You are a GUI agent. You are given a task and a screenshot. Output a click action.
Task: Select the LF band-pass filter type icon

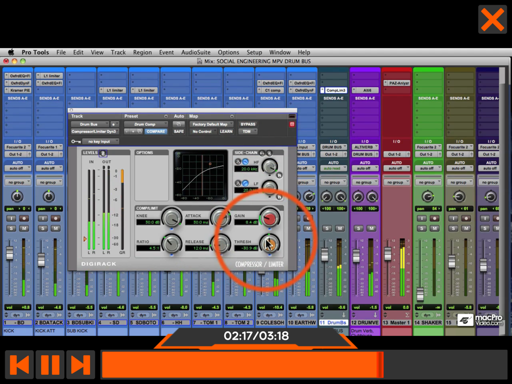238,183
